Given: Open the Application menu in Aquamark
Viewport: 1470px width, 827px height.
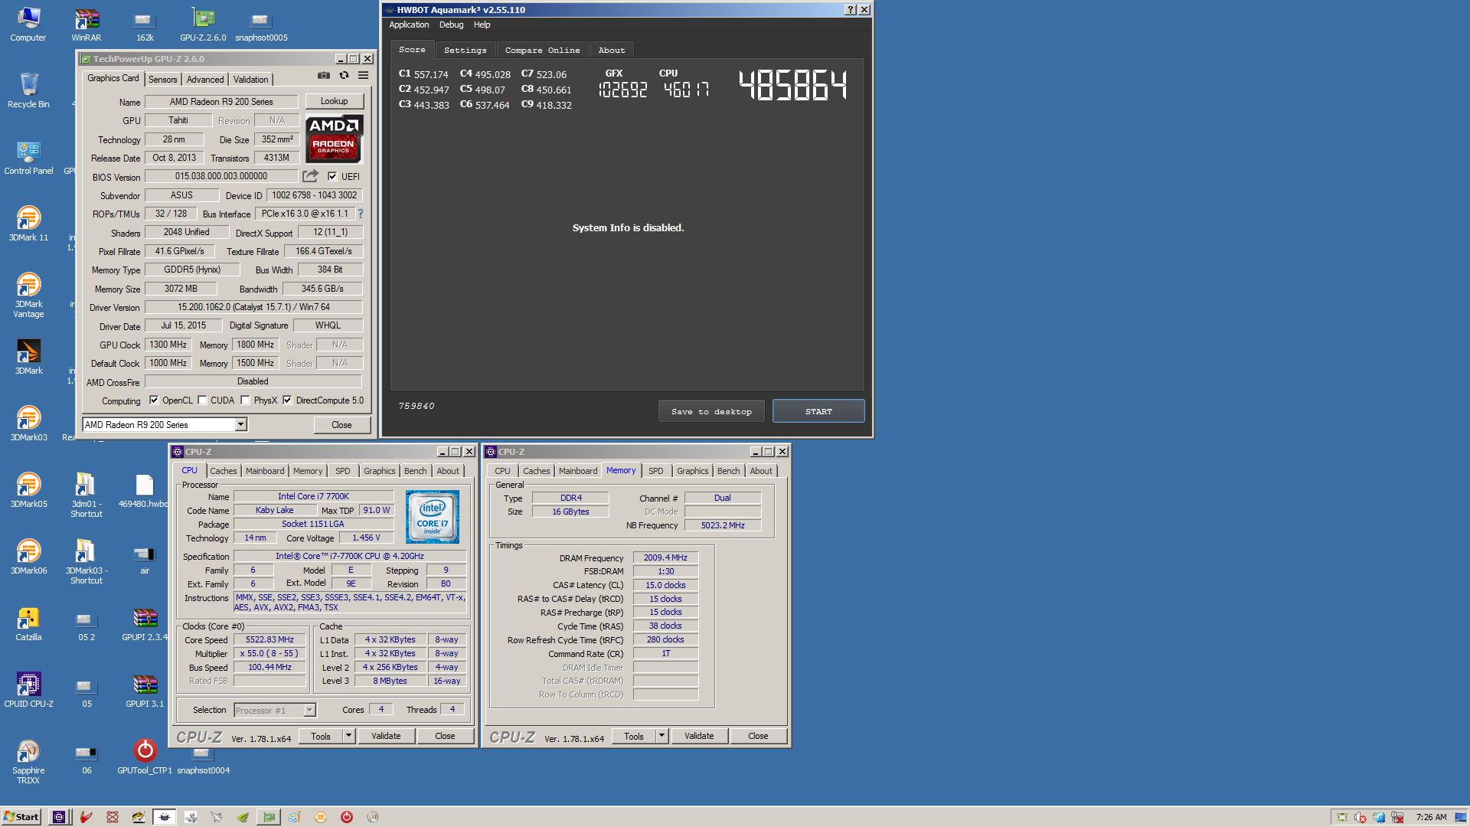Looking at the screenshot, I should [x=409, y=25].
